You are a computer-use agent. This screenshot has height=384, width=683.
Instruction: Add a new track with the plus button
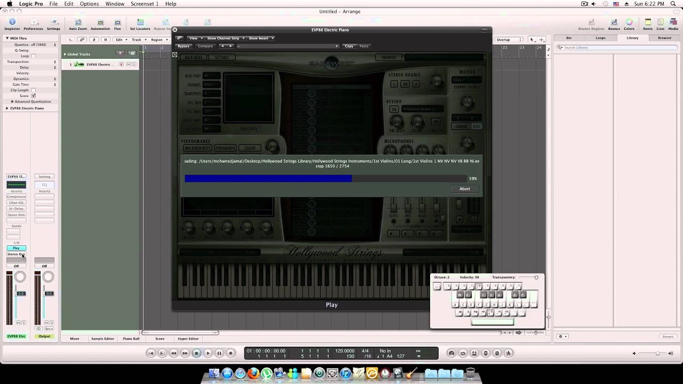click(120, 53)
